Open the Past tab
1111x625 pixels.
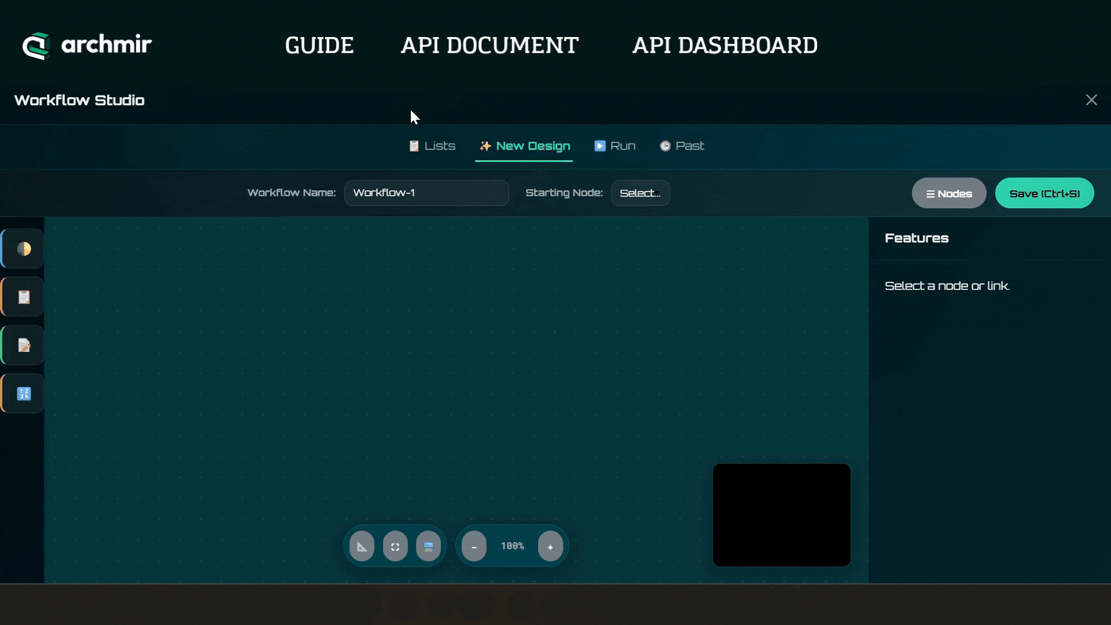(682, 146)
